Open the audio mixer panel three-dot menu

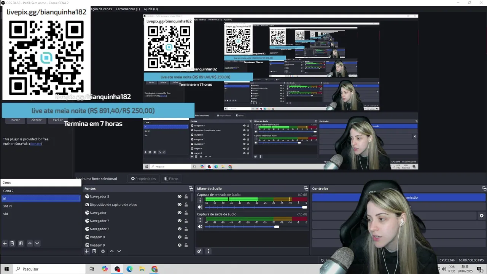[x=208, y=251]
